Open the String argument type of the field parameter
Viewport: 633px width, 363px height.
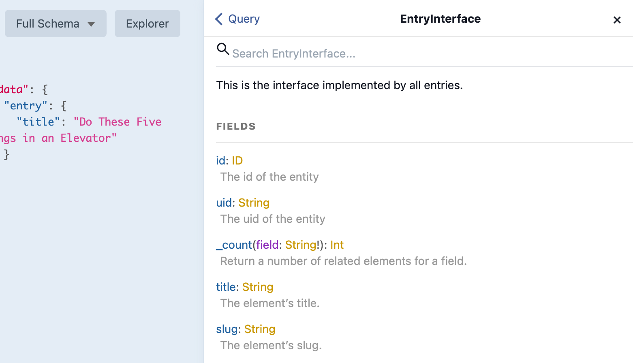301,245
